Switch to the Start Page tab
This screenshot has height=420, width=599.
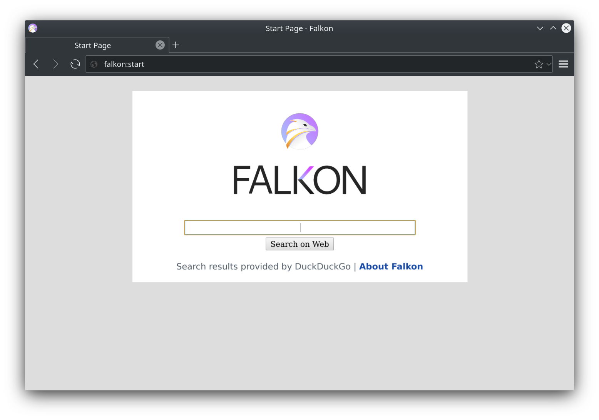pos(92,45)
